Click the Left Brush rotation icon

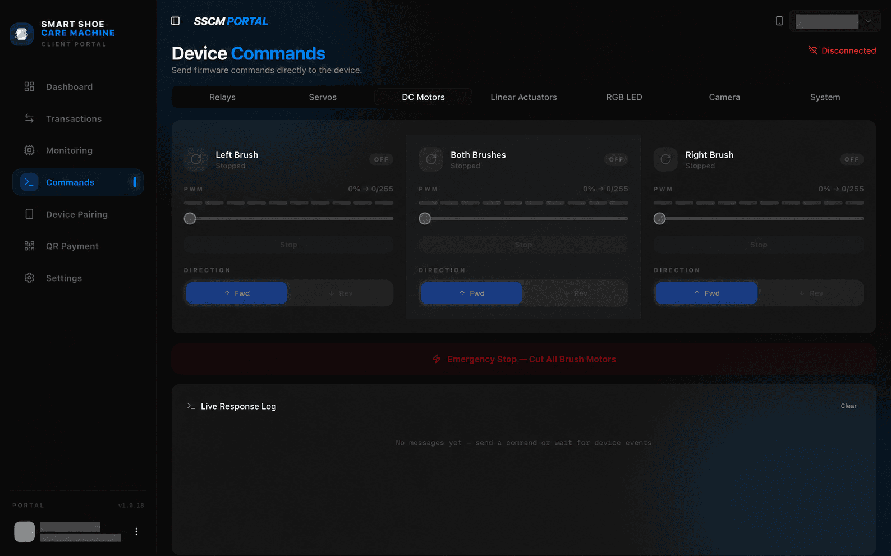pos(196,159)
